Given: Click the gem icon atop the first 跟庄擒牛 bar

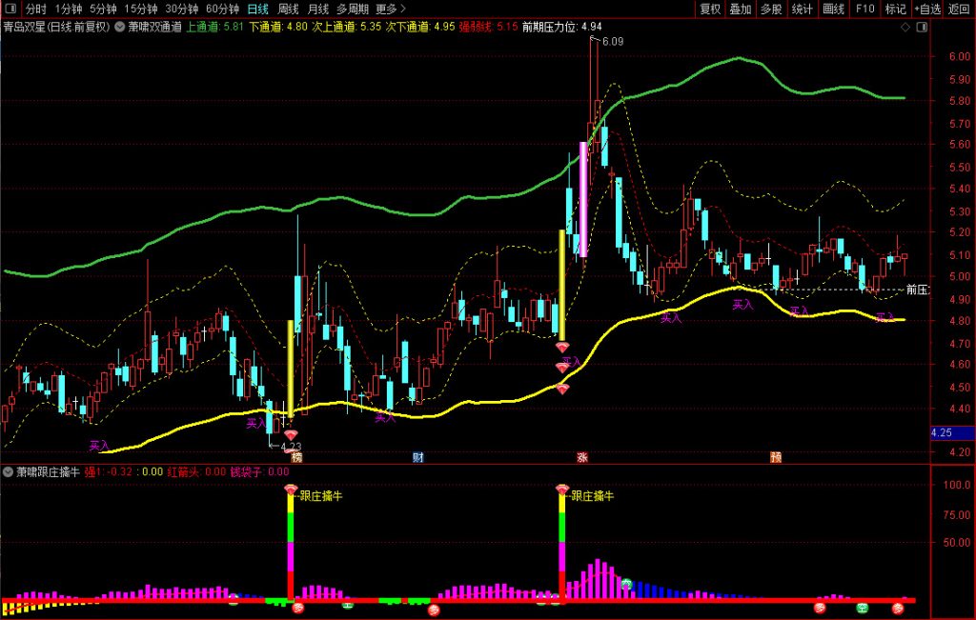Looking at the screenshot, I should coord(292,490).
